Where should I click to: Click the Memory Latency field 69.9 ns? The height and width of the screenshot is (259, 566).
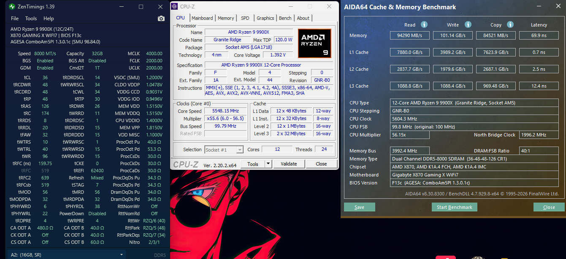[539, 35]
